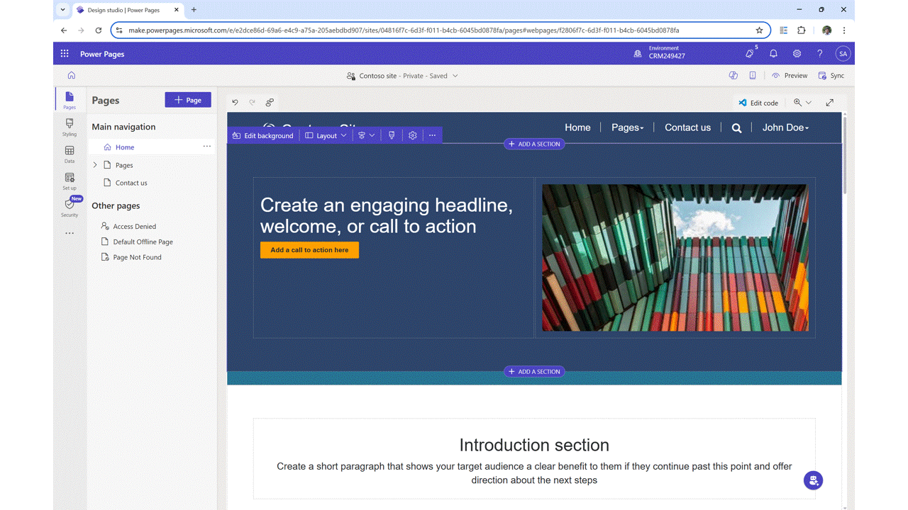Expand the Pages tree item
The height and width of the screenshot is (510, 908).
(96, 165)
